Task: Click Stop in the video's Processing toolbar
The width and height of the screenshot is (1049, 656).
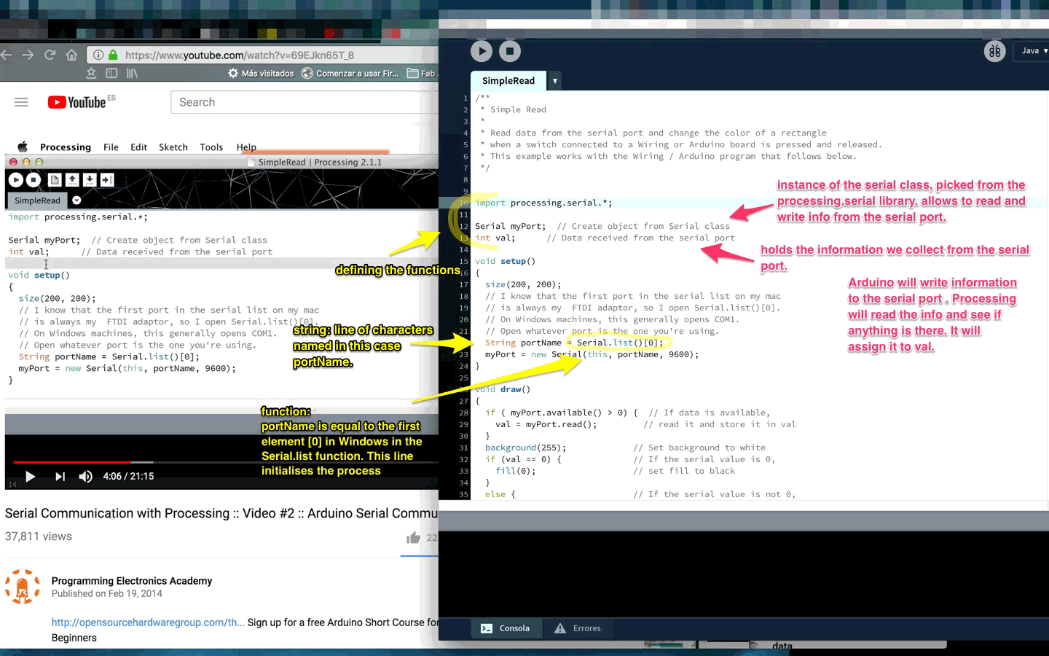Action: [34, 179]
